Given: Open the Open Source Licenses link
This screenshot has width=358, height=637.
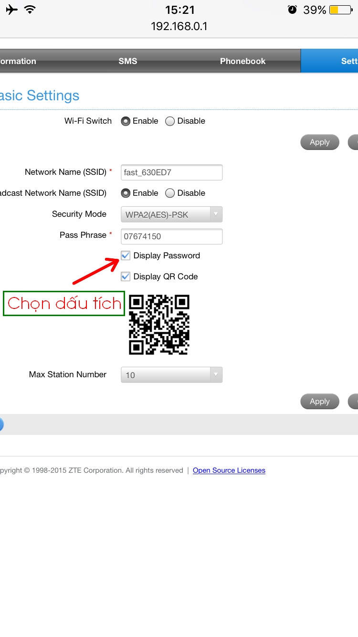Looking at the screenshot, I should coord(229,470).
